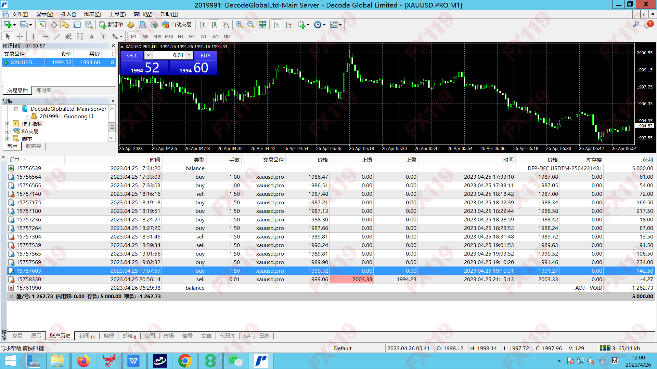
Task: Tile windows icon in toolbar
Action: tap(262, 25)
